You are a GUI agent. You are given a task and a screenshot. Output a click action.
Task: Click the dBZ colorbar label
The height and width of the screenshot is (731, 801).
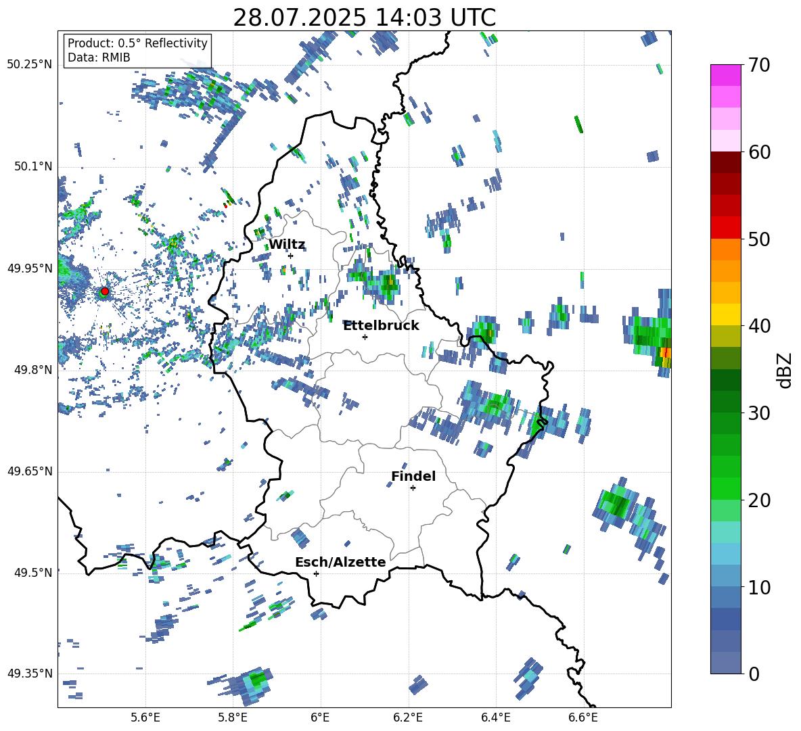tap(785, 370)
